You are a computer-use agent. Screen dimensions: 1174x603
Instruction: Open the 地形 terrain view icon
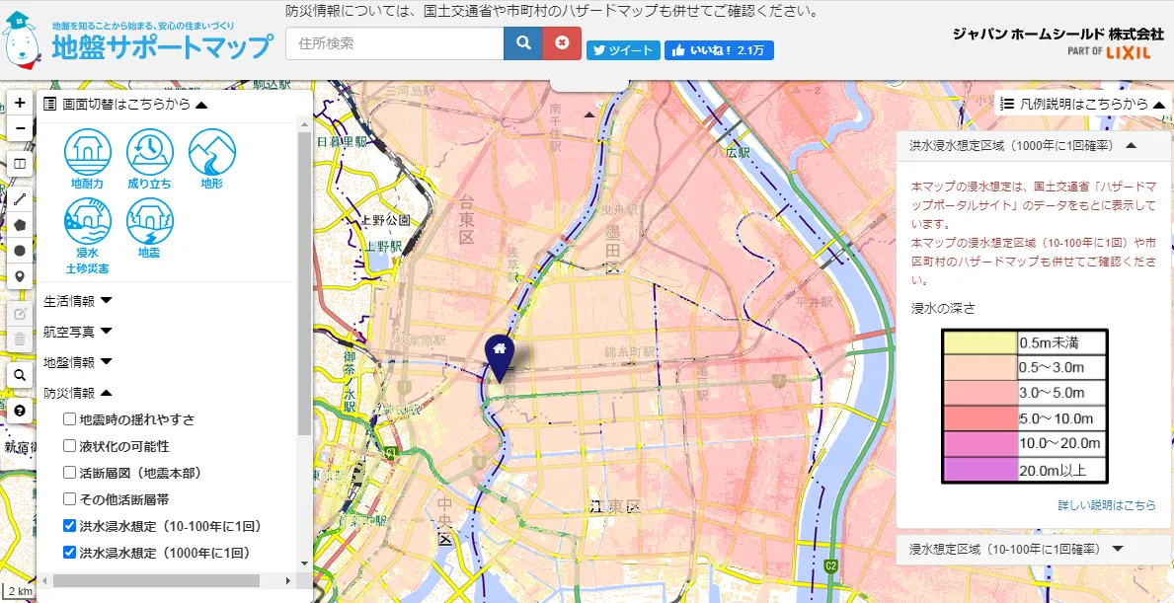(212, 155)
